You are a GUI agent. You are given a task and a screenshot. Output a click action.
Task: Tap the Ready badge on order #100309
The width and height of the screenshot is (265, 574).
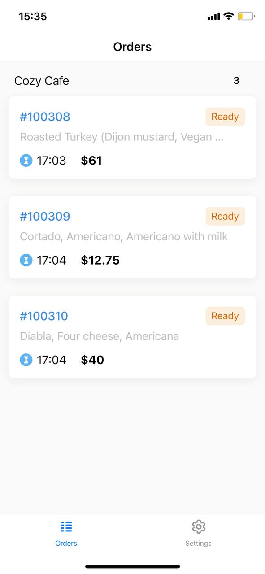pos(225,216)
